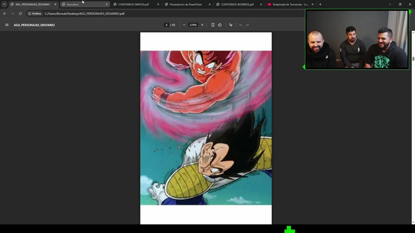Restore down the browser window
The width and height of the screenshot is (415, 233).
pyautogui.click(x=400, y=4)
